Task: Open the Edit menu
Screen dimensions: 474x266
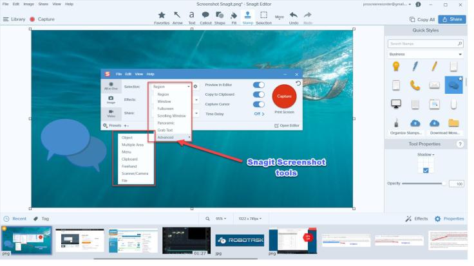Action: point(16,4)
